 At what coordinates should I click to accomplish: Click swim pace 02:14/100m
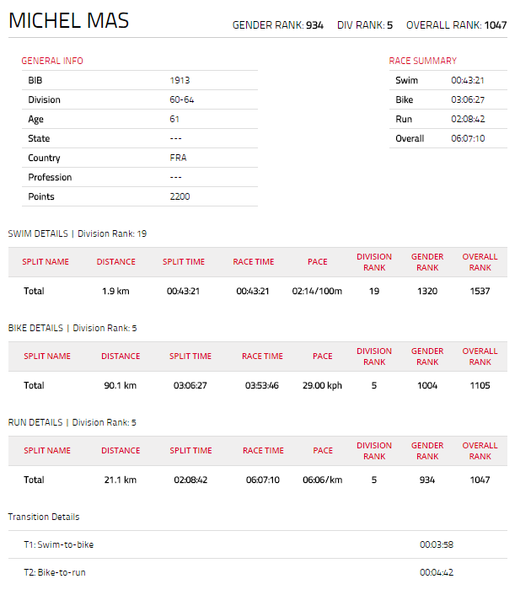click(317, 291)
